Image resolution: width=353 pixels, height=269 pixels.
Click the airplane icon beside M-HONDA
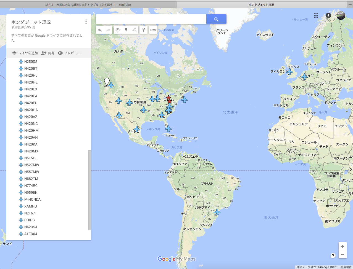[x=21, y=199]
